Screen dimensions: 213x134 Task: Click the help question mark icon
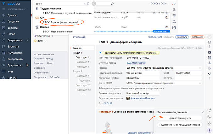(x=210, y=130)
